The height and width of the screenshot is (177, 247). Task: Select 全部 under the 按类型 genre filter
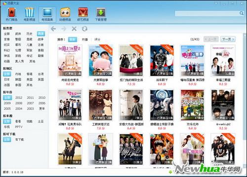tap(7, 34)
